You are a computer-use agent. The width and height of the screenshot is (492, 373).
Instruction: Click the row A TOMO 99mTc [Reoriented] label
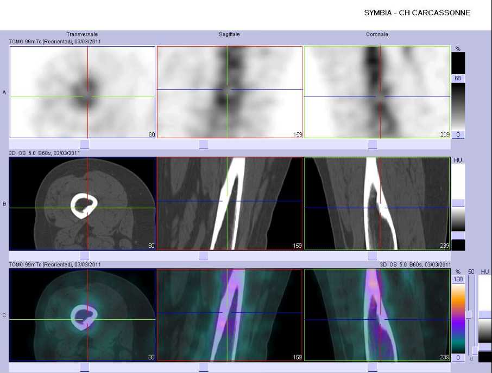click(55, 42)
